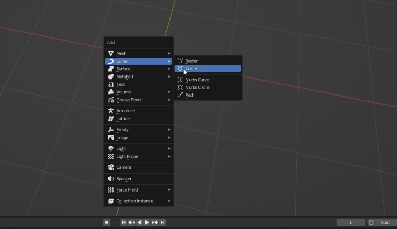The image size is (397, 229).
Task: Click the Image picture icon
Action: coord(110,138)
